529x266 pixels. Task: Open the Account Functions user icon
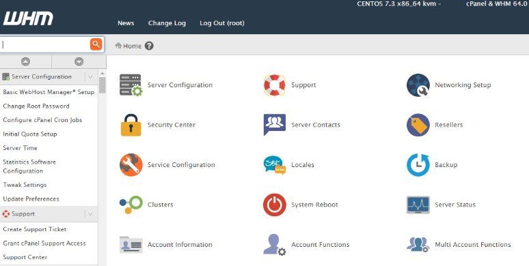(274, 245)
